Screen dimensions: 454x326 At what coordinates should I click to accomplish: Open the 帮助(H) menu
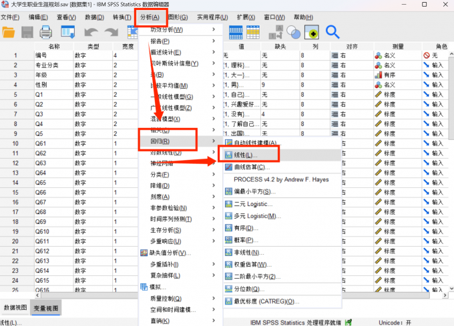[x=303, y=17]
